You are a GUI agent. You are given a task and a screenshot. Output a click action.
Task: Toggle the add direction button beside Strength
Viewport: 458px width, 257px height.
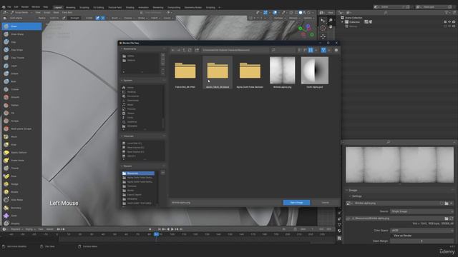tap(97, 18)
